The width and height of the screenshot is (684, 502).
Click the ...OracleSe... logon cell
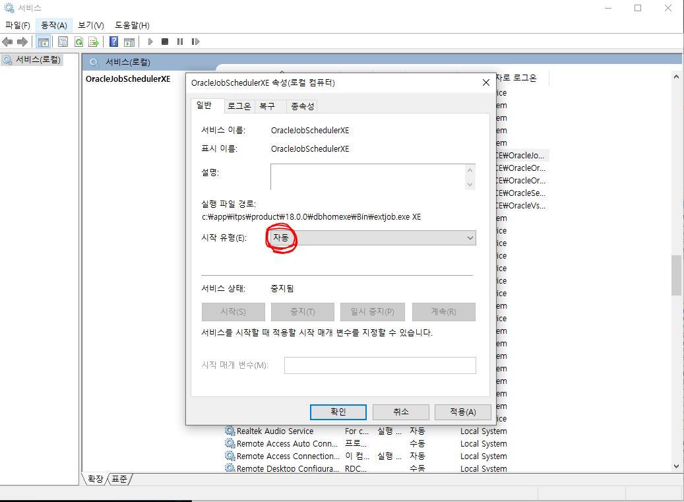coord(521,193)
